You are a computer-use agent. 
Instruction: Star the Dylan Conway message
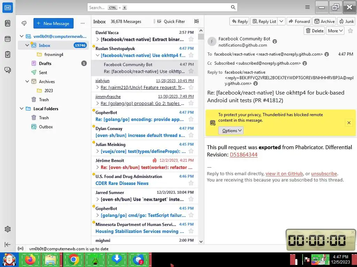pyautogui.click(x=191, y=135)
